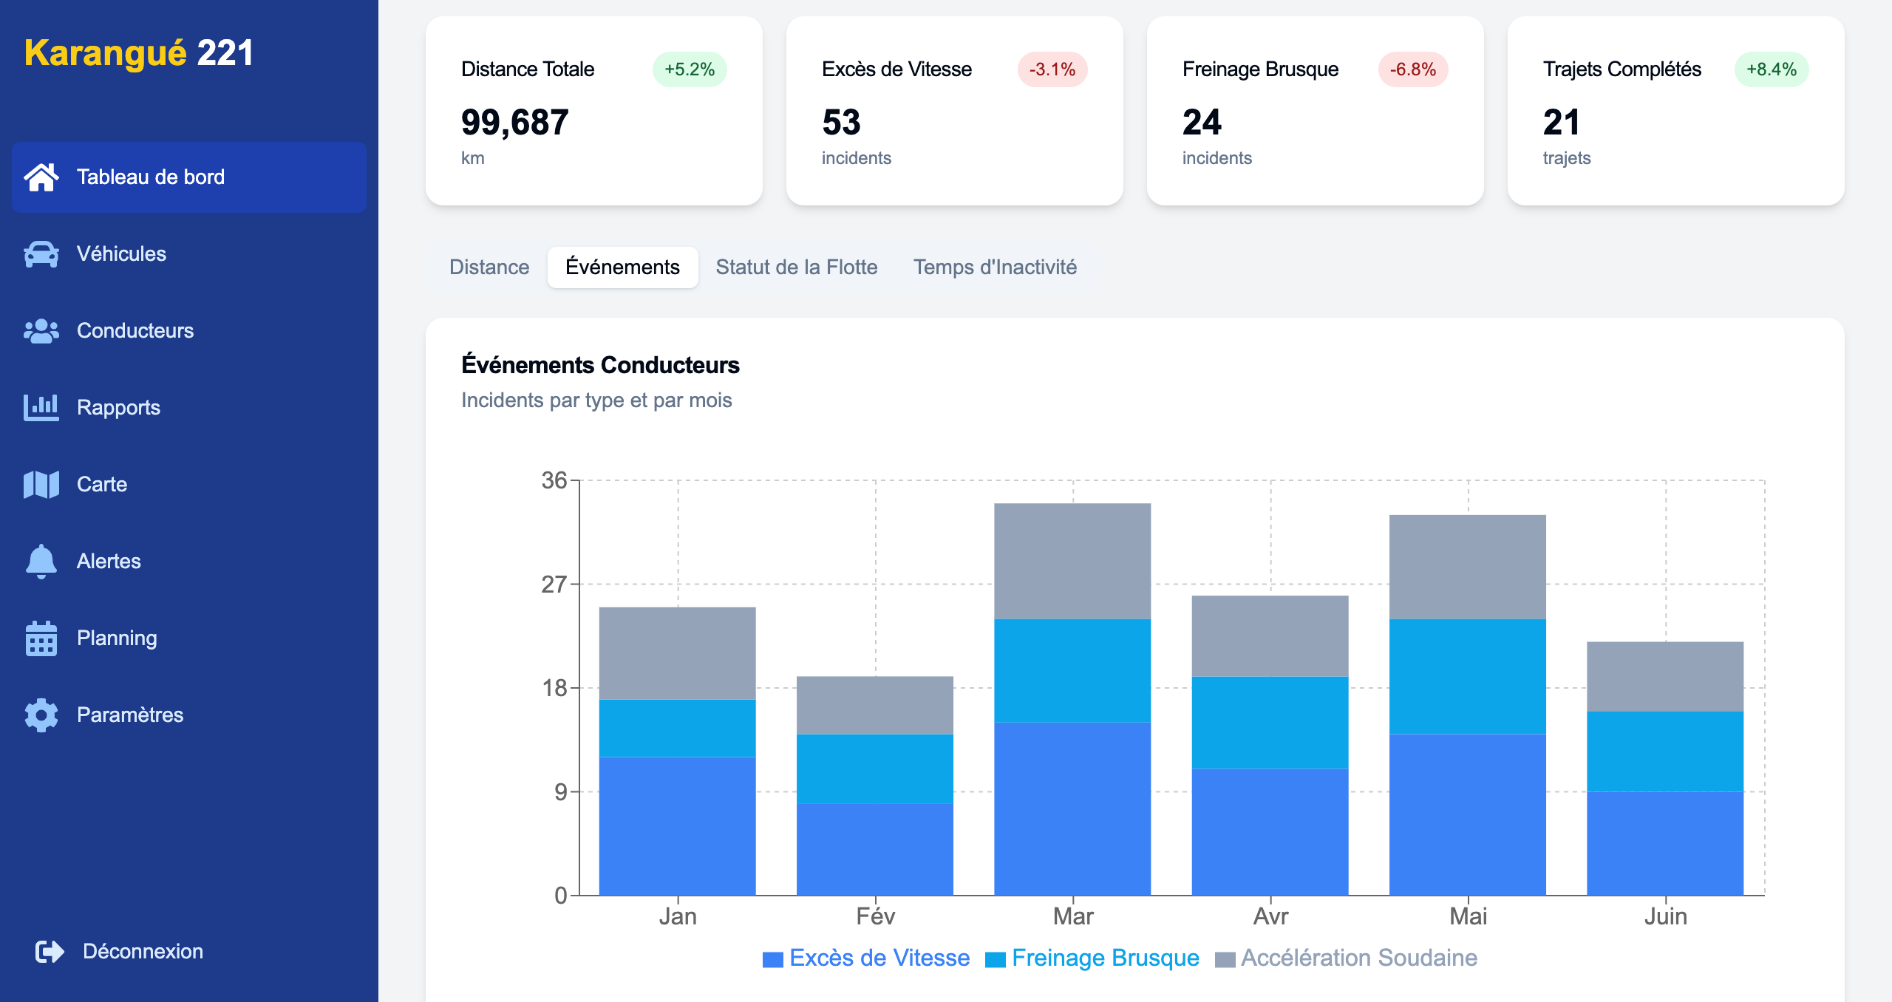
Task: Click the Mai bar's dark blue segment
Action: click(1468, 814)
